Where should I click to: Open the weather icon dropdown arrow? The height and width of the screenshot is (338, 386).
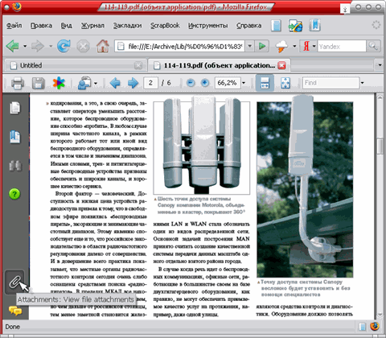[294, 46]
